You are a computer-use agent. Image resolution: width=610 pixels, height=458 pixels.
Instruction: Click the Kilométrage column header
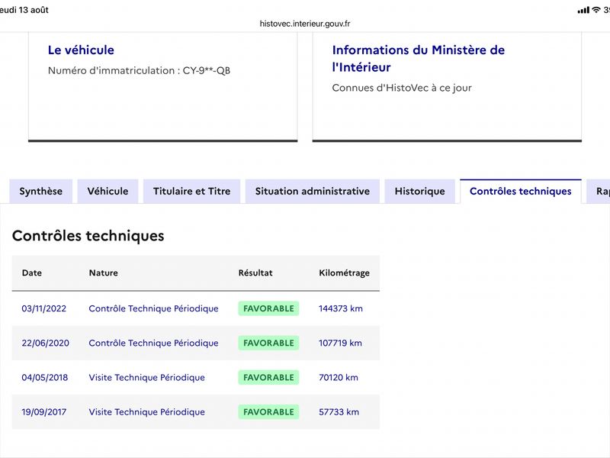point(345,273)
